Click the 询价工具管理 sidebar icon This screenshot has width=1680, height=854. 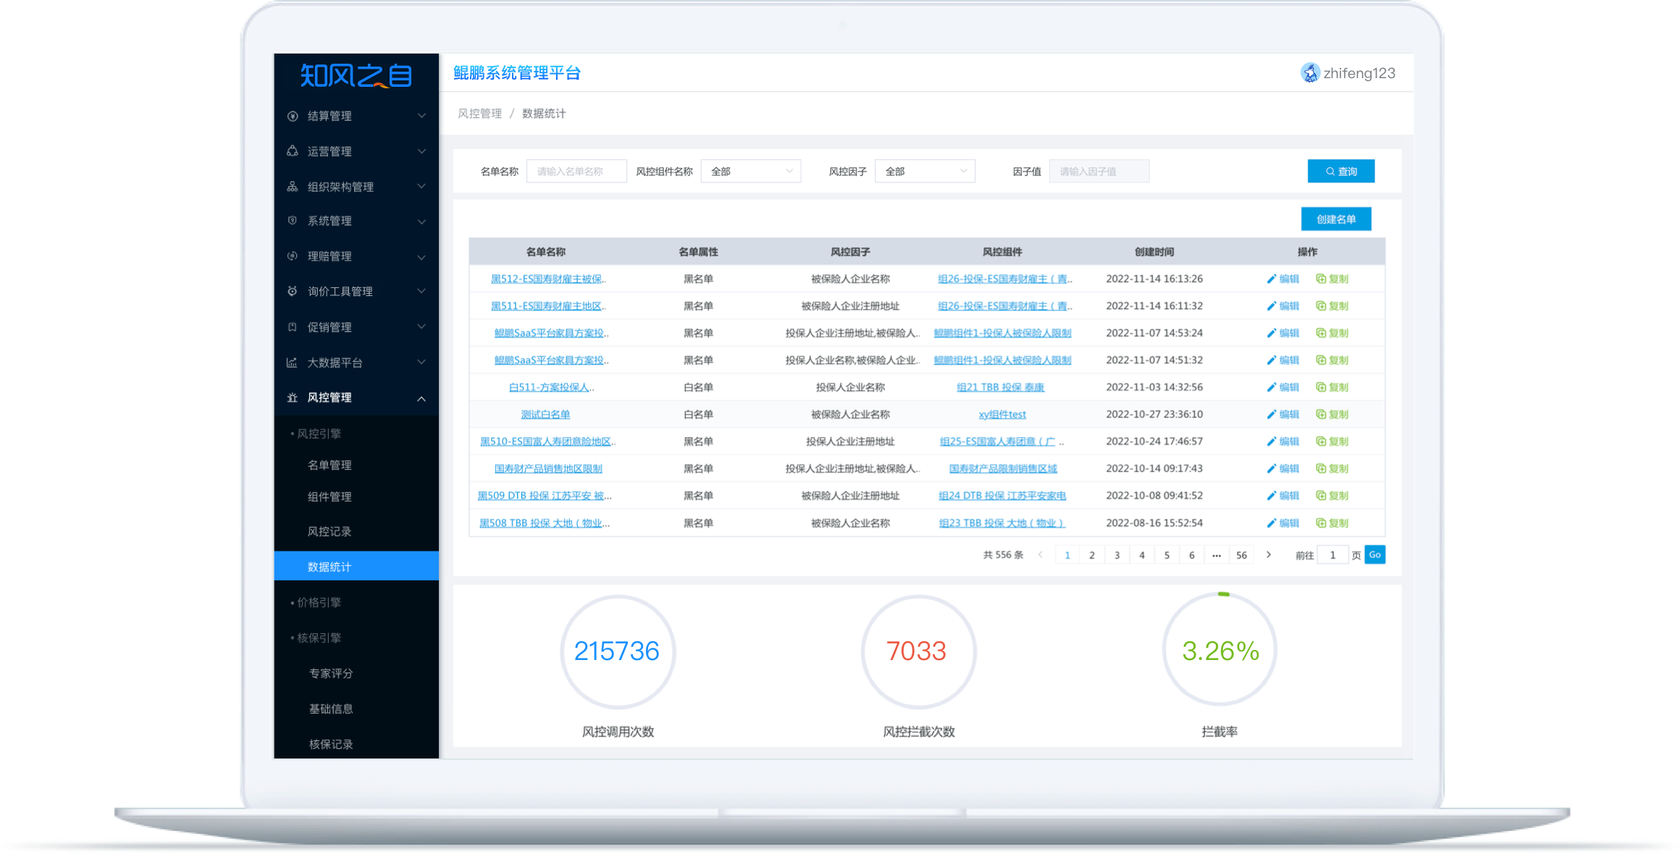[x=293, y=292]
